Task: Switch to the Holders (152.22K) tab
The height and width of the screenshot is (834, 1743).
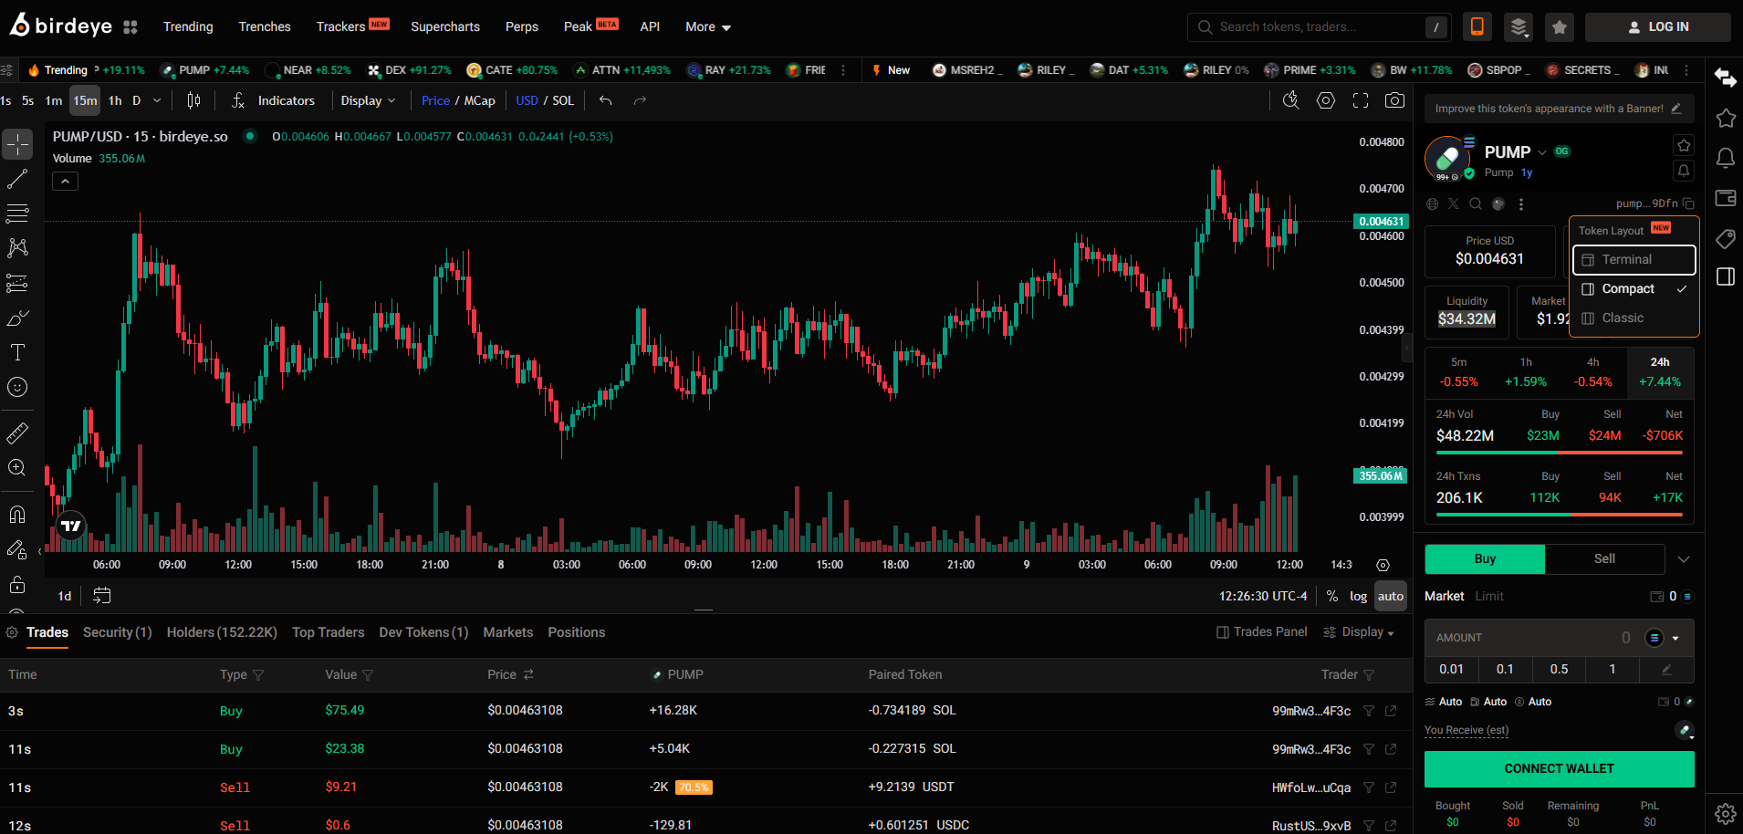Action: [222, 632]
